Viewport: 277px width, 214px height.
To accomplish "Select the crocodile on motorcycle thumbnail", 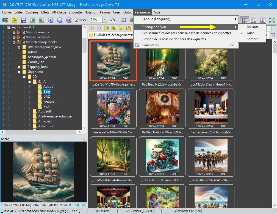I will [x=162, y=157].
